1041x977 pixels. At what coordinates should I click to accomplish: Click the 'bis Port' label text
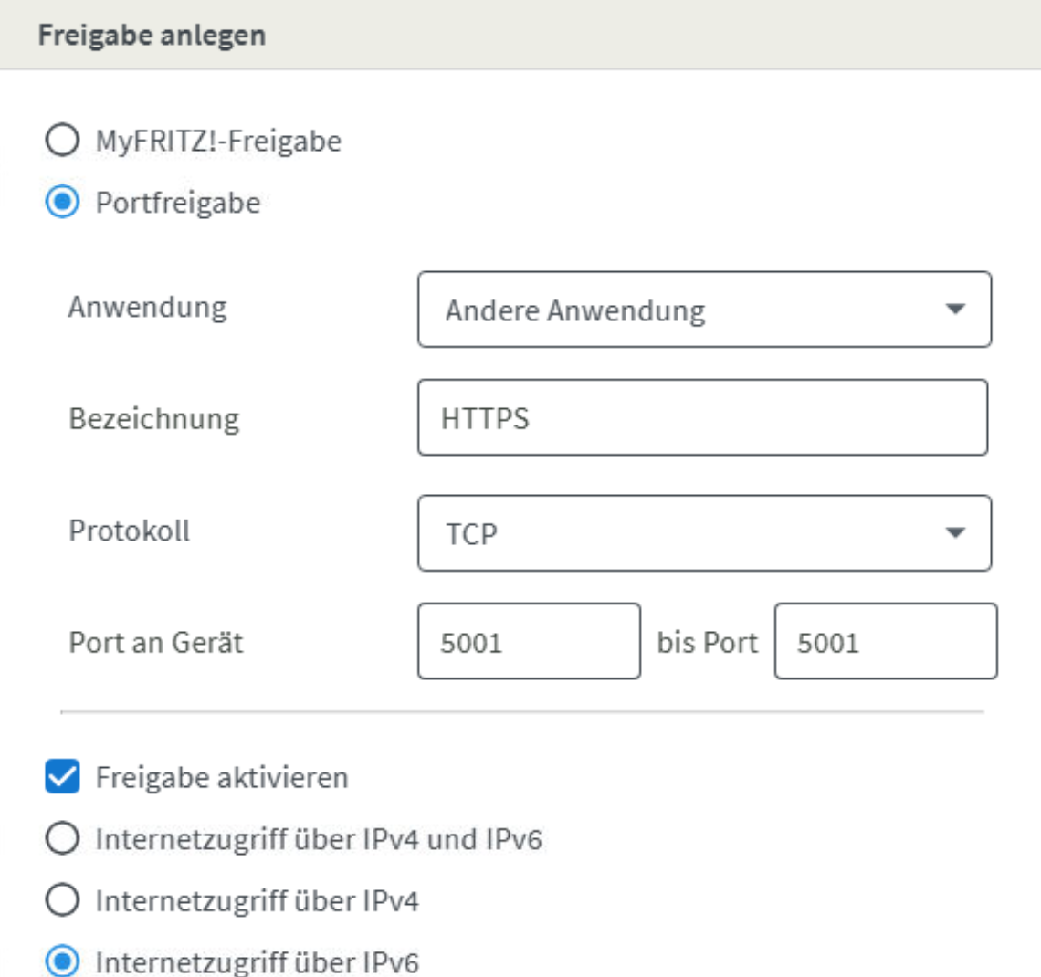pos(707,642)
